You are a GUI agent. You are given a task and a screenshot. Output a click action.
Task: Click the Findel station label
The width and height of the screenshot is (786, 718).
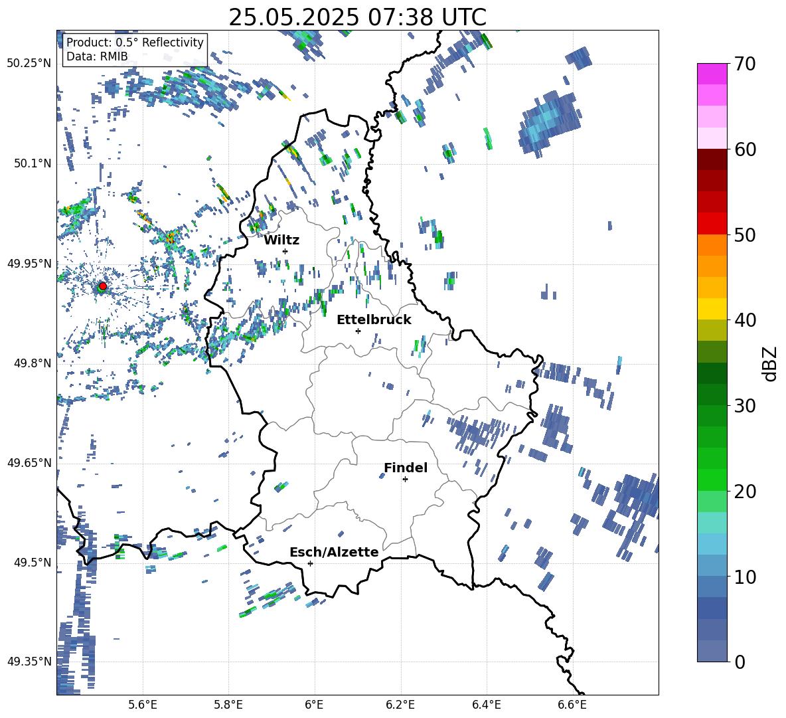click(406, 468)
